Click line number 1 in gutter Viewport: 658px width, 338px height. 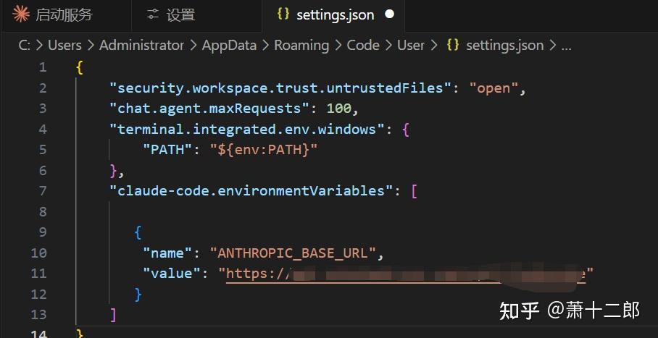(x=43, y=67)
